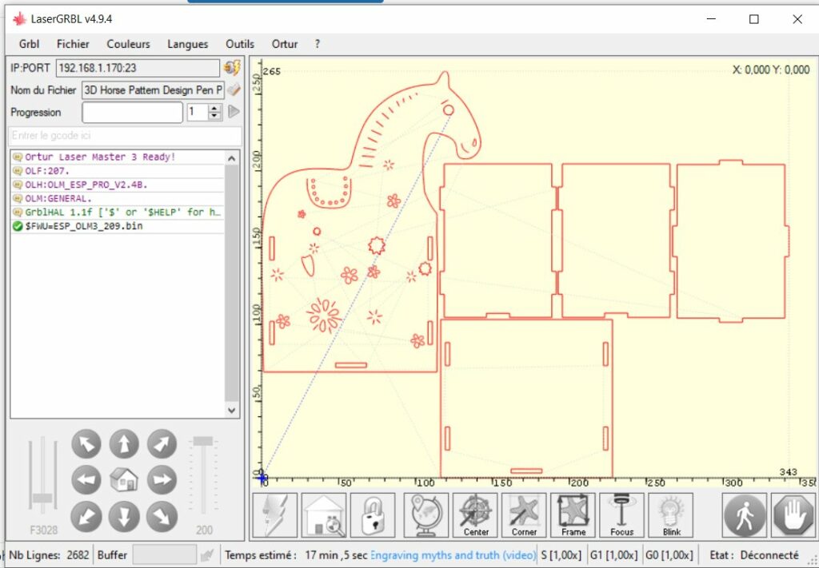Image resolution: width=819 pixels, height=568 pixels.
Task: Click the Focus laser button
Action: 621,515
